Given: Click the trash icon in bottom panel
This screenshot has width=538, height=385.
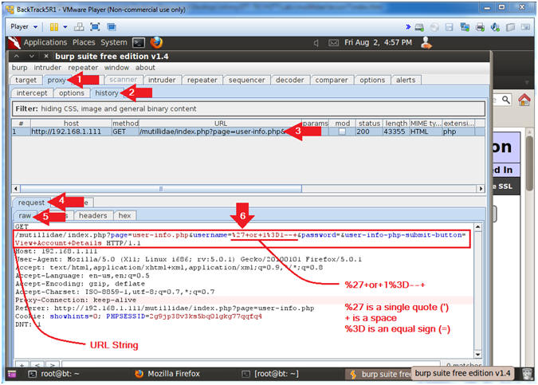Looking at the screenshot, I should tap(528, 374).
